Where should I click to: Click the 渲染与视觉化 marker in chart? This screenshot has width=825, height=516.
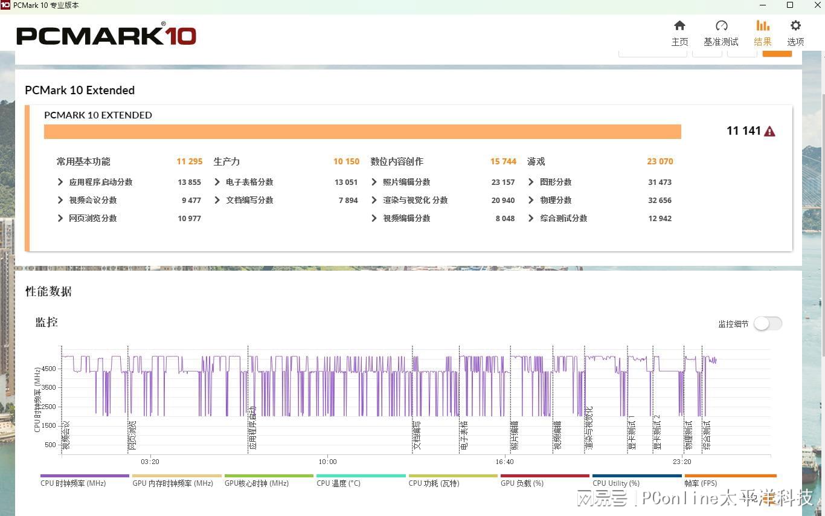[589, 428]
